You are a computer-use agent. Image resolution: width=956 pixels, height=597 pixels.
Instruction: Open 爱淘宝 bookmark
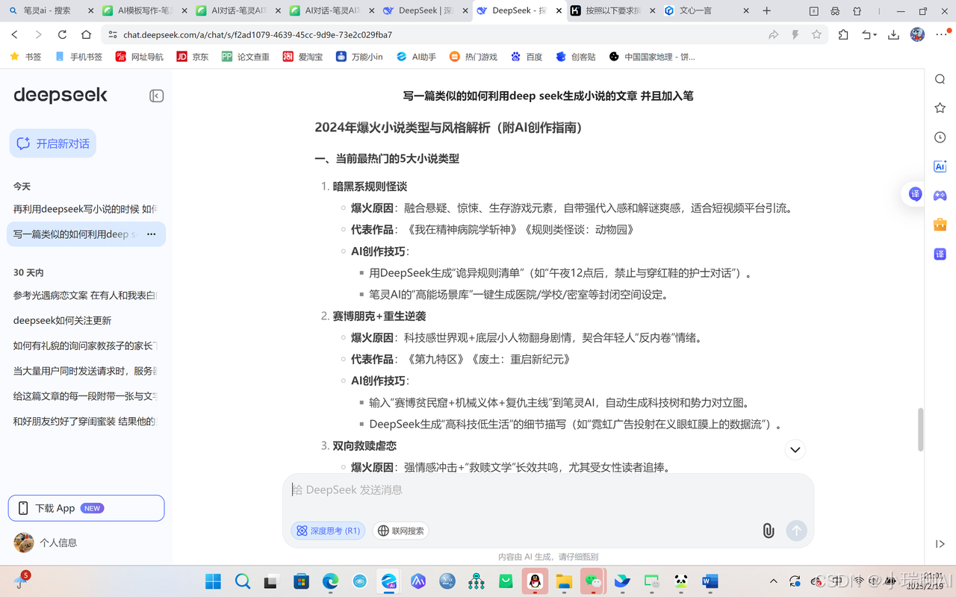[302, 57]
